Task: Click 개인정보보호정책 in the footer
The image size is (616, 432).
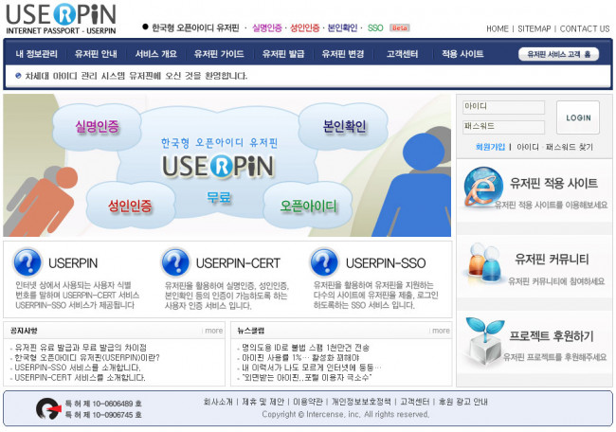Action: [361, 402]
